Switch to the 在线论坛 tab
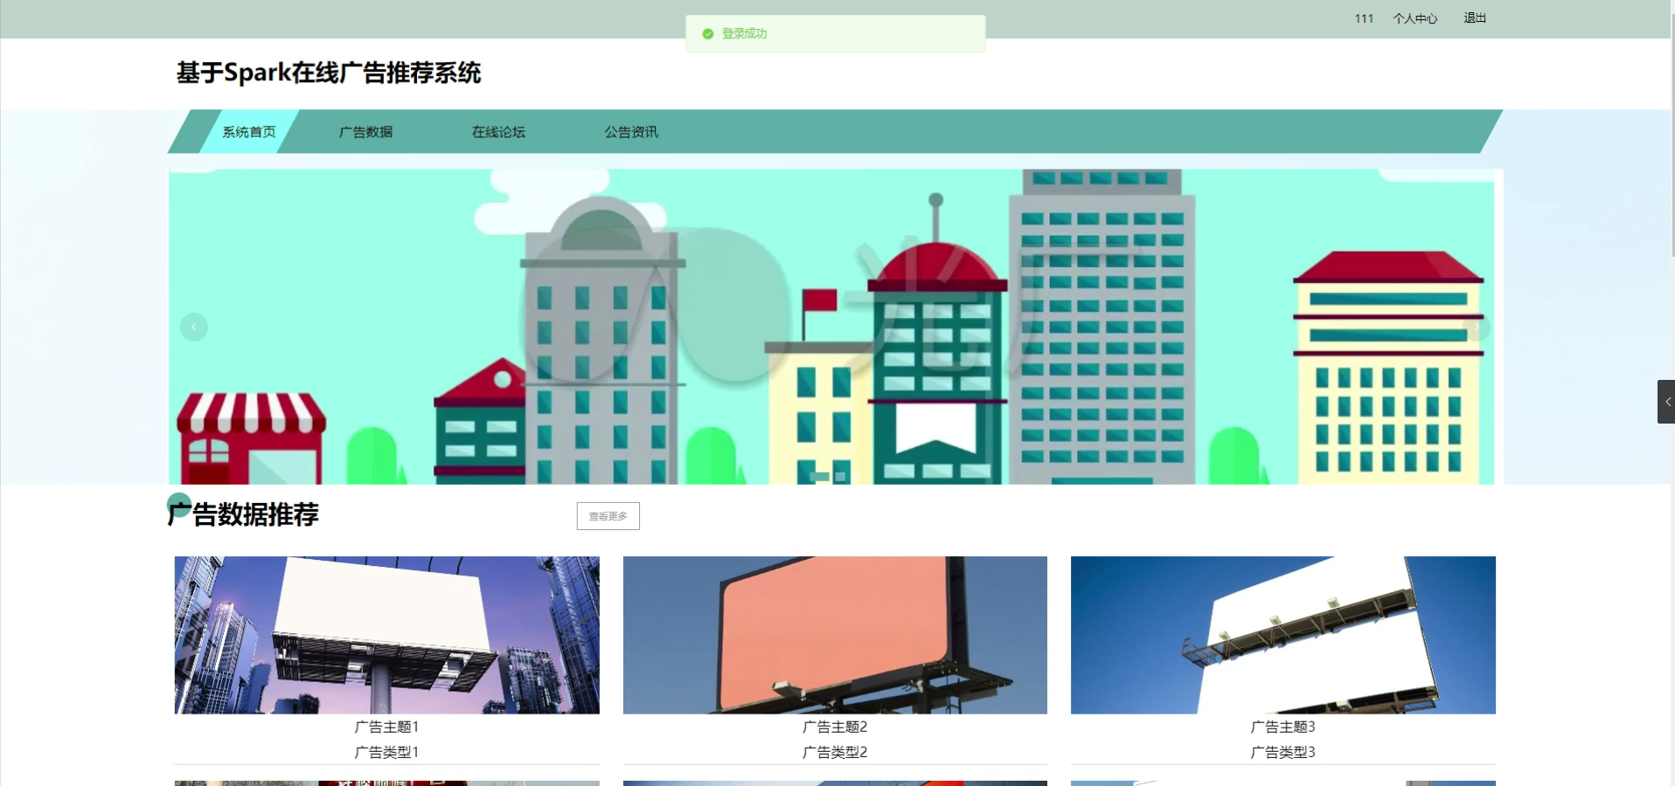Viewport: 1675px width, 786px height. coord(499,132)
